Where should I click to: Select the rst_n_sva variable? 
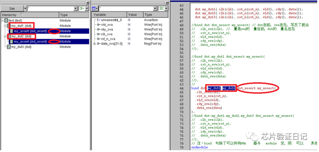click(108, 39)
